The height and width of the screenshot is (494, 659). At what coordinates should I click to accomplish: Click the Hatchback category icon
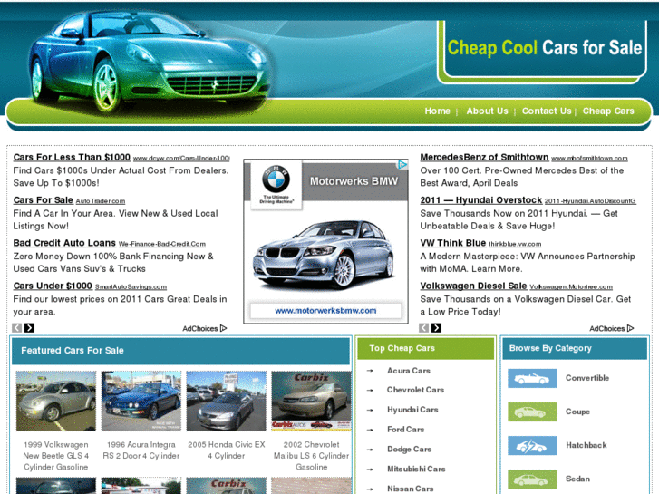(x=532, y=445)
